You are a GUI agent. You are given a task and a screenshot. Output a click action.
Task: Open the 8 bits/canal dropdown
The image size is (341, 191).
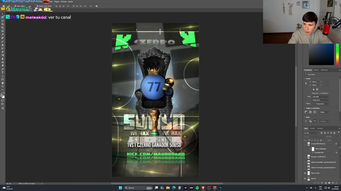[x=320, y=100]
